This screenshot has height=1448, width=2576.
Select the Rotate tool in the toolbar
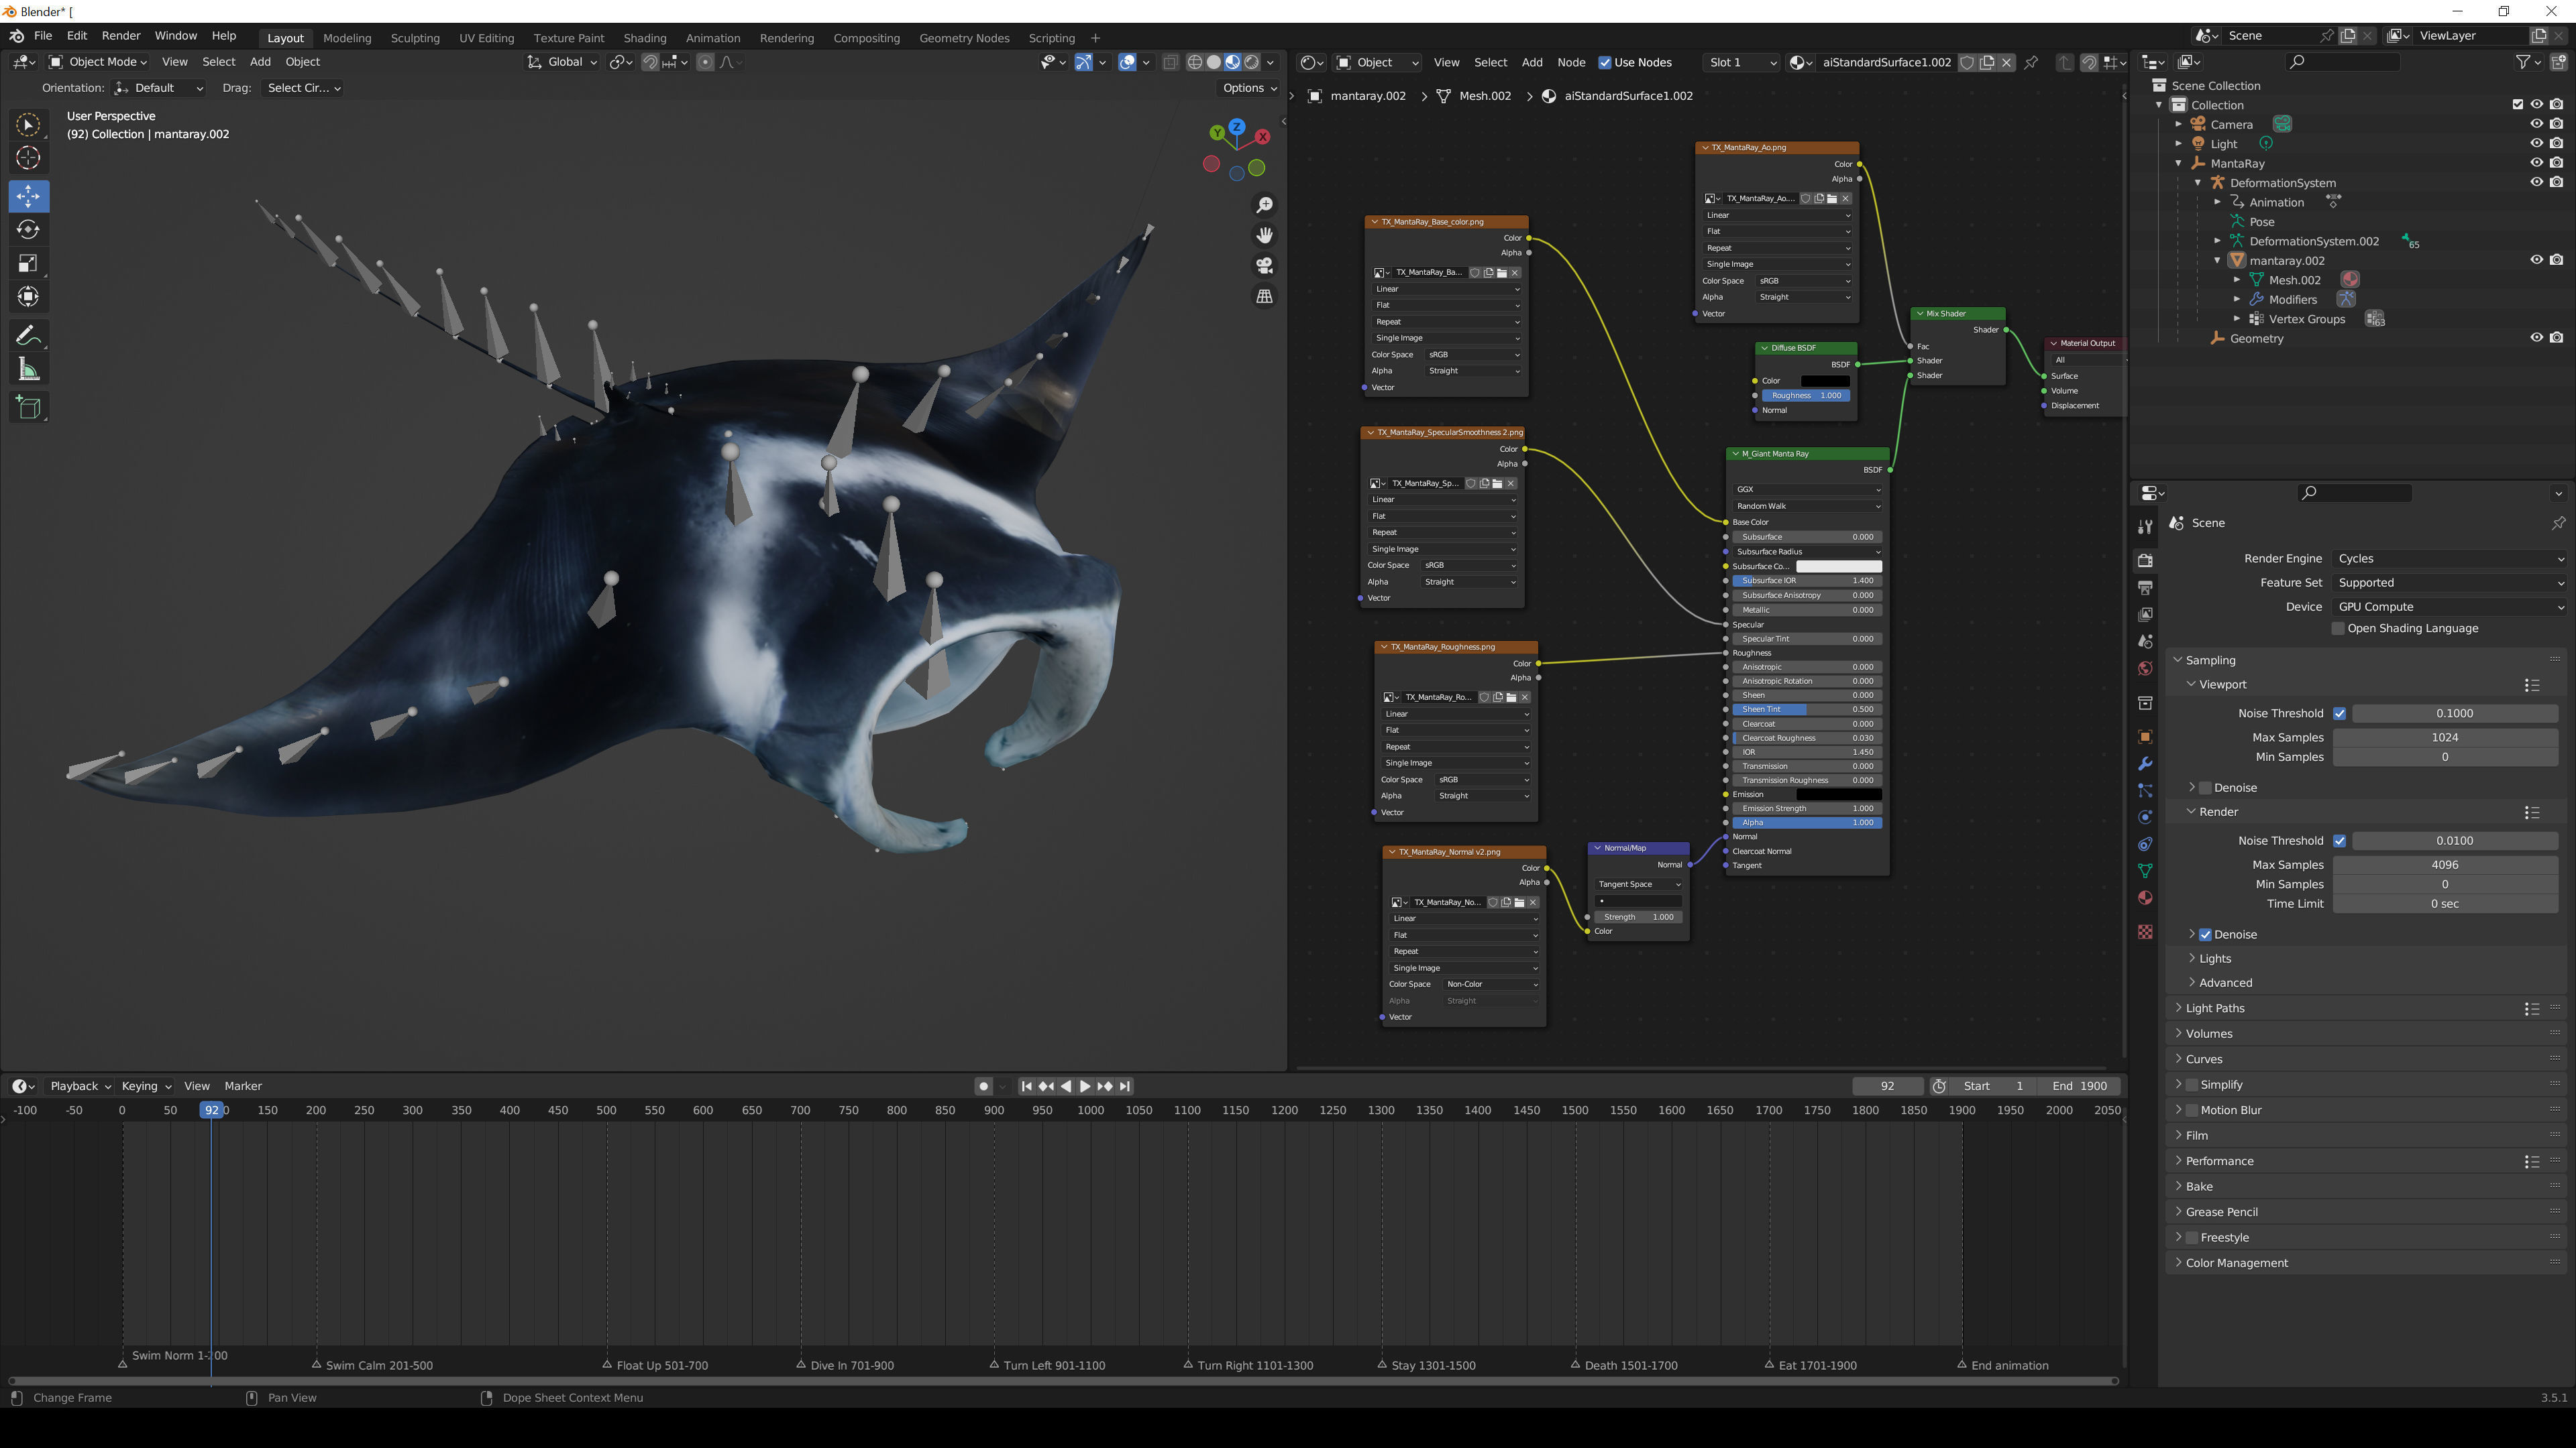point(28,230)
